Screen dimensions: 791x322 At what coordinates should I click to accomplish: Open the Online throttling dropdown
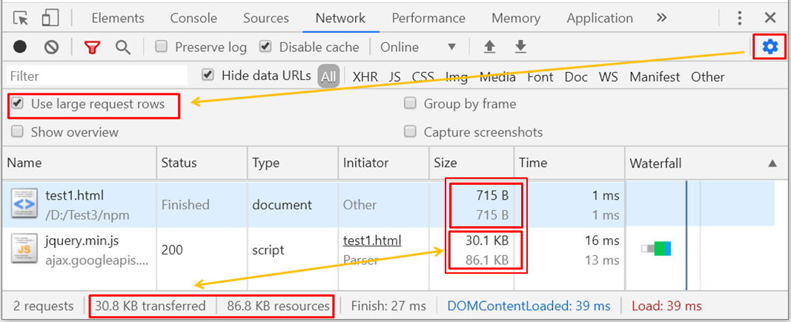[x=418, y=47]
